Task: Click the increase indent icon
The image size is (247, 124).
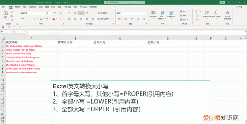Action: 93,19
